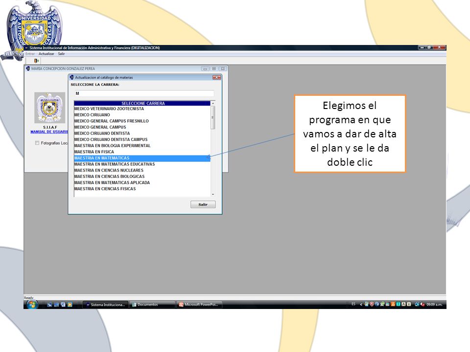470x352 pixels.
Task: Select MAESTRIA EN BIOLOGIA EXPERIMENTAL
Action: pyautogui.click(x=142, y=146)
